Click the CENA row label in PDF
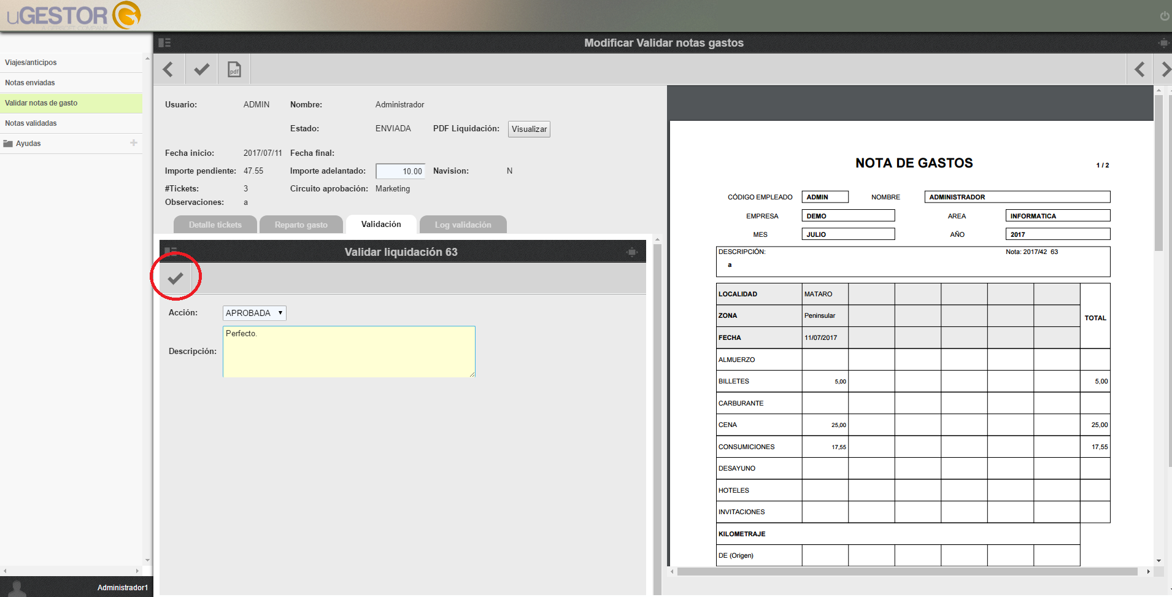The width and height of the screenshot is (1172, 597). pyautogui.click(x=728, y=425)
